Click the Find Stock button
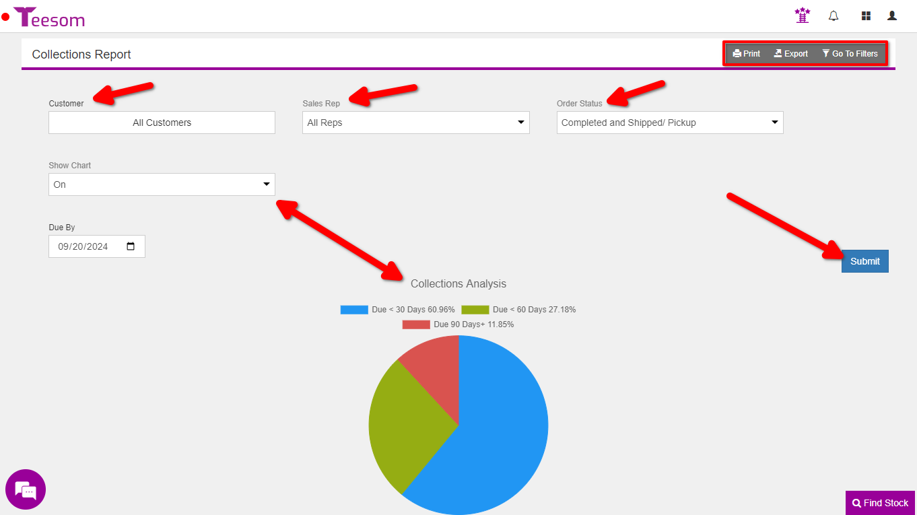This screenshot has width=917, height=515. (x=881, y=503)
